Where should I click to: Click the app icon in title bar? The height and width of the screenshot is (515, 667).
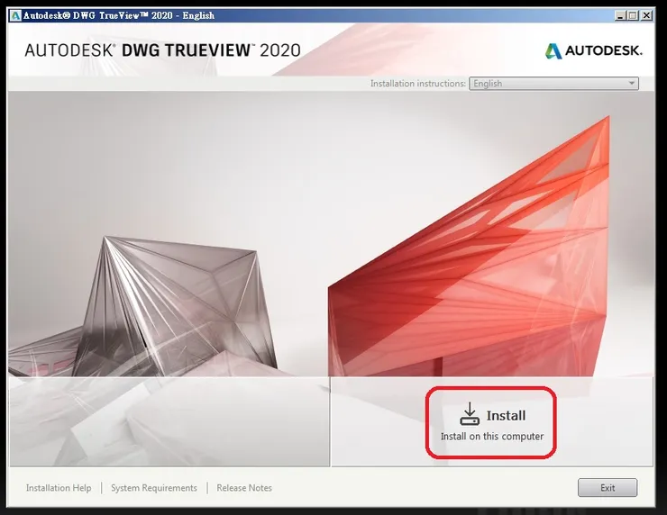(x=15, y=15)
